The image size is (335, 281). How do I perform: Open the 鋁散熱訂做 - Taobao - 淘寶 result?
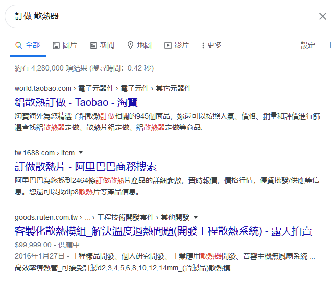(76, 102)
